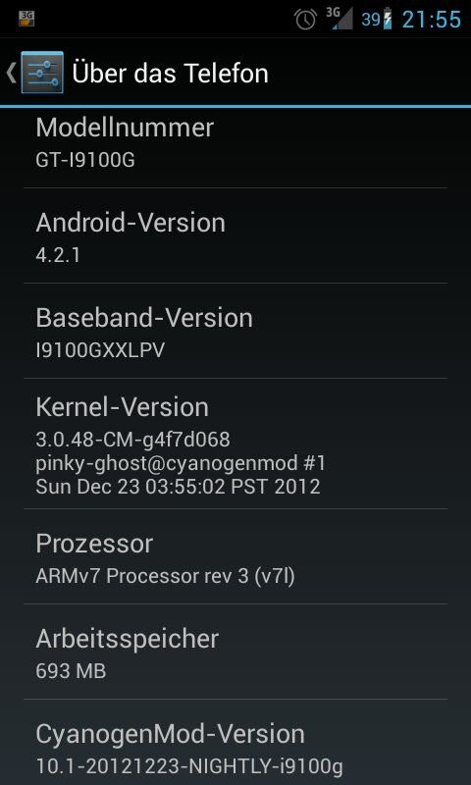This screenshot has width=471, height=785.
Task: Tap the charging battery icon
Action: point(388,19)
